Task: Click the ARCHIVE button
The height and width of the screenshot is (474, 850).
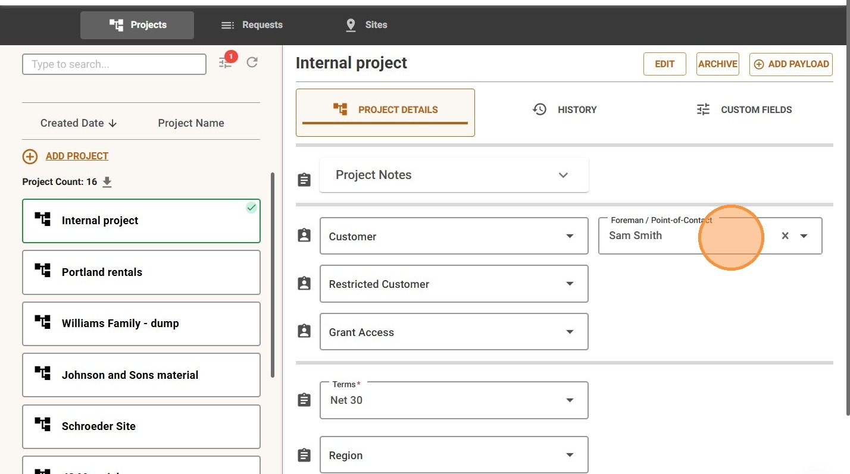Action: pyautogui.click(x=718, y=64)
